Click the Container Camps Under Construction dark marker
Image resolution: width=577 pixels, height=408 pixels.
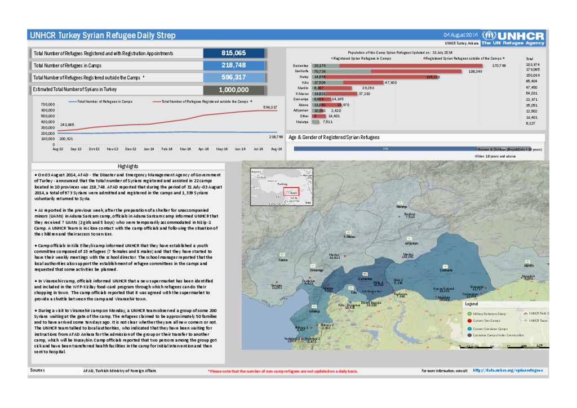[x=469, y=335]
